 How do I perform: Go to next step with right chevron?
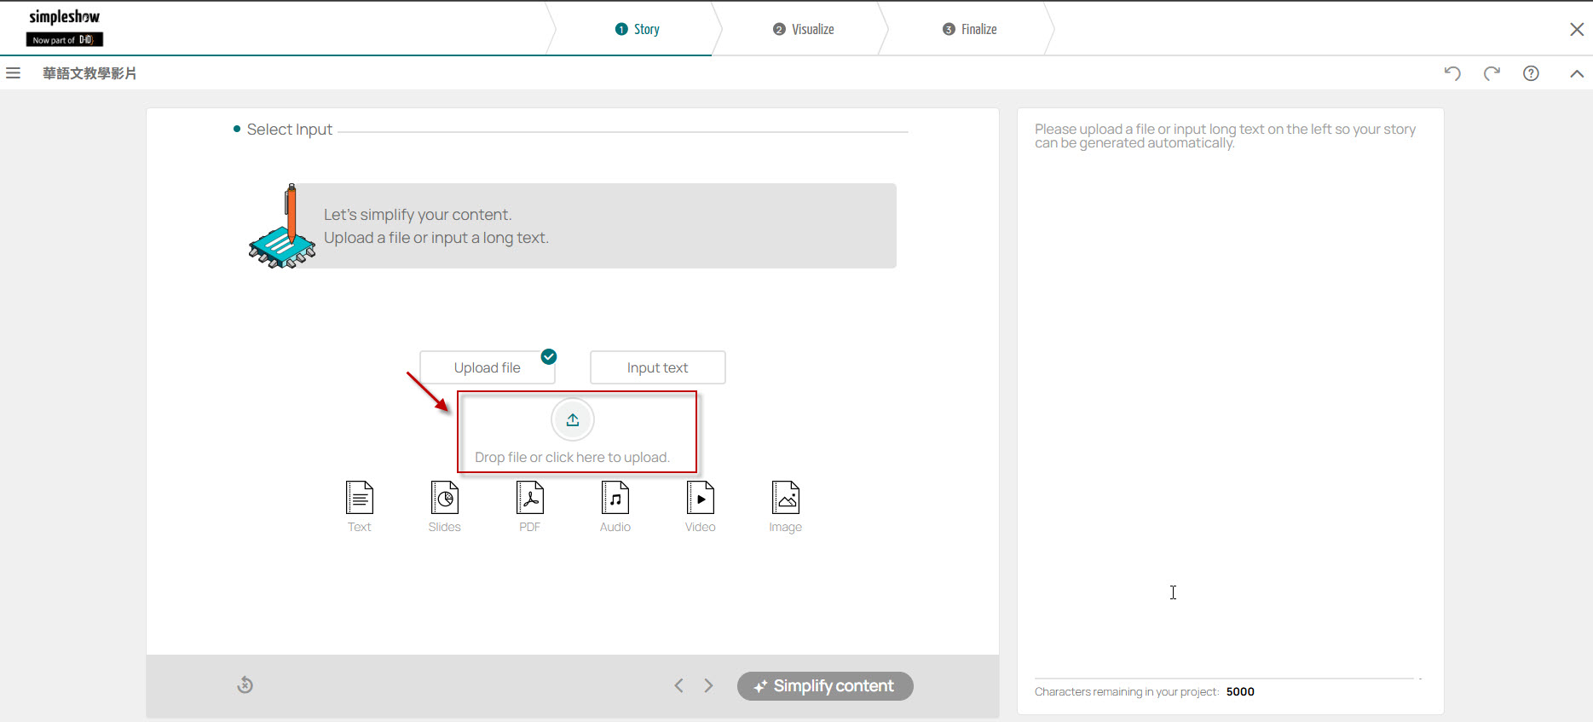coord(708,685)
